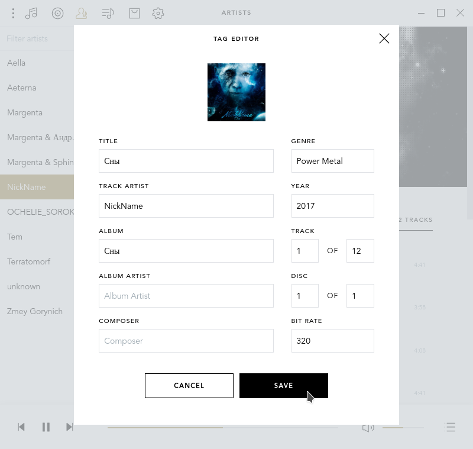Screen dimensions: 473x449
Task: Edit the disc number field
Action: [x=305, y=296]
